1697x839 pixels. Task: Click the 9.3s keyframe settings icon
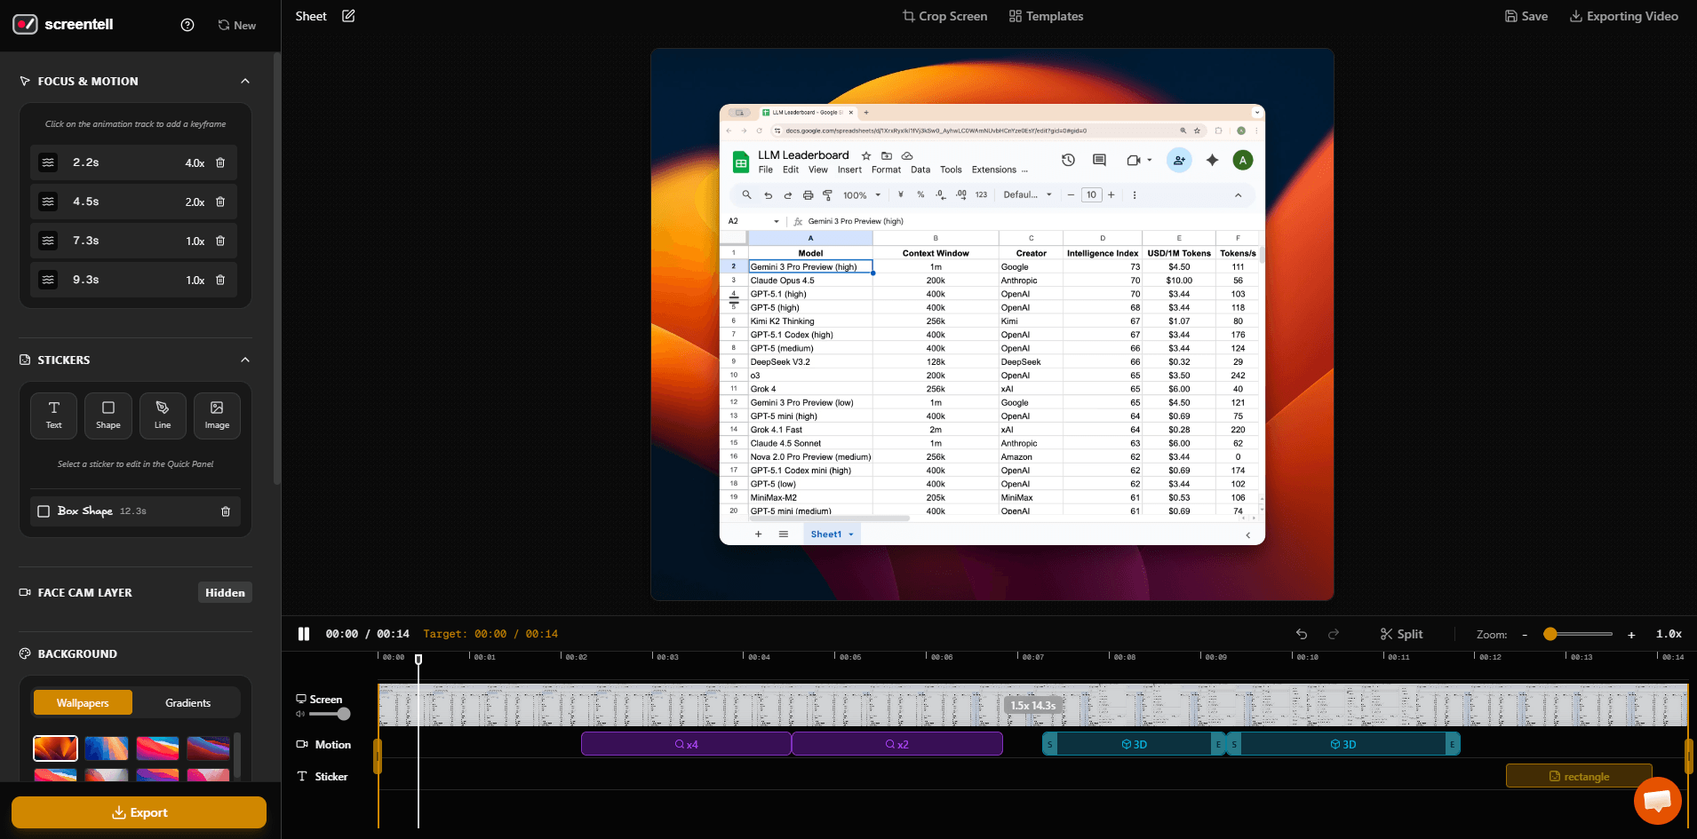48,280
